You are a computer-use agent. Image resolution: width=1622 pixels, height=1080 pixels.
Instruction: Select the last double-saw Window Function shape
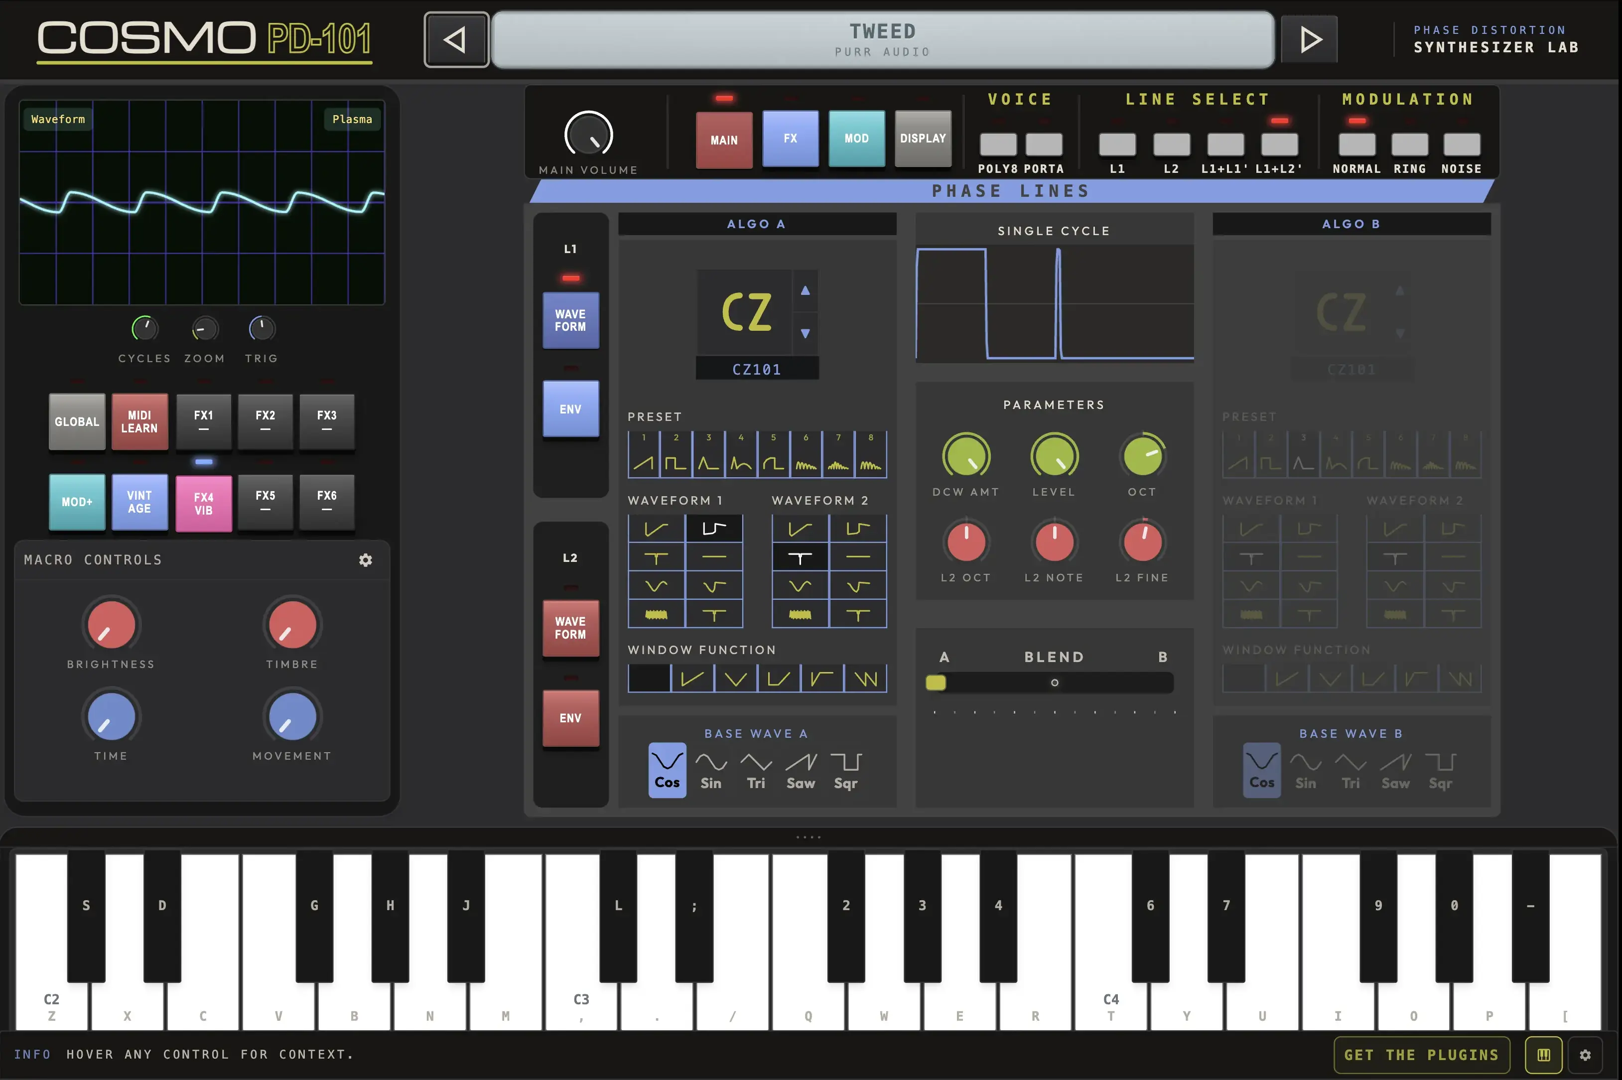pos(865,678)
